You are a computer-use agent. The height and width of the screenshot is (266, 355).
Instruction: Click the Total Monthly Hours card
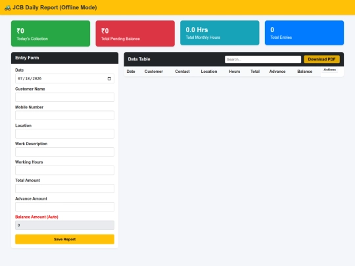coord(220,33)
